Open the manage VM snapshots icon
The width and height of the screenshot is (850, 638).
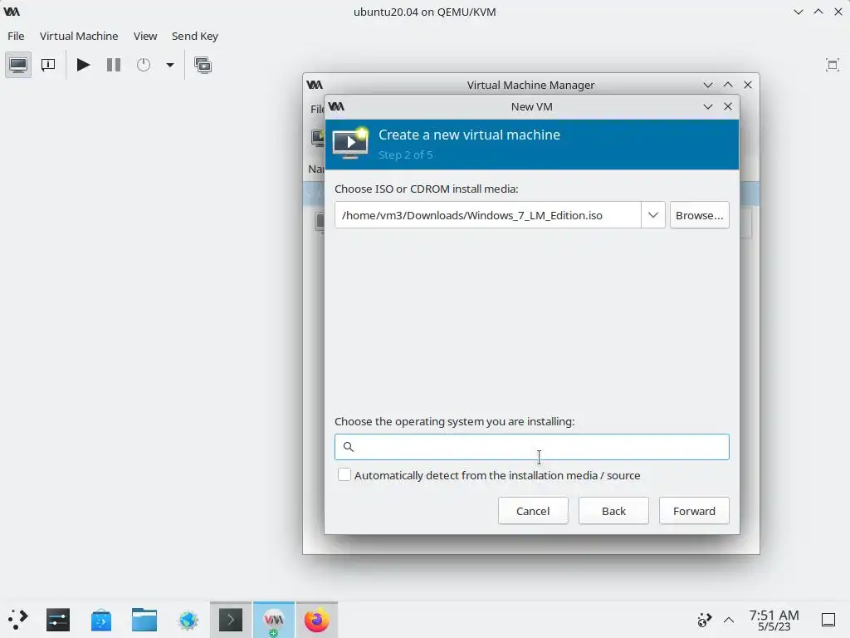pyautogui.click(x=203, y=65)
